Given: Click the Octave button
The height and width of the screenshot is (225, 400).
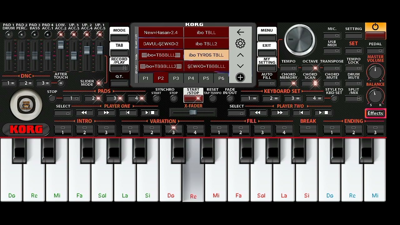Looking at the screenshot, I should click(x=310, y=68).
